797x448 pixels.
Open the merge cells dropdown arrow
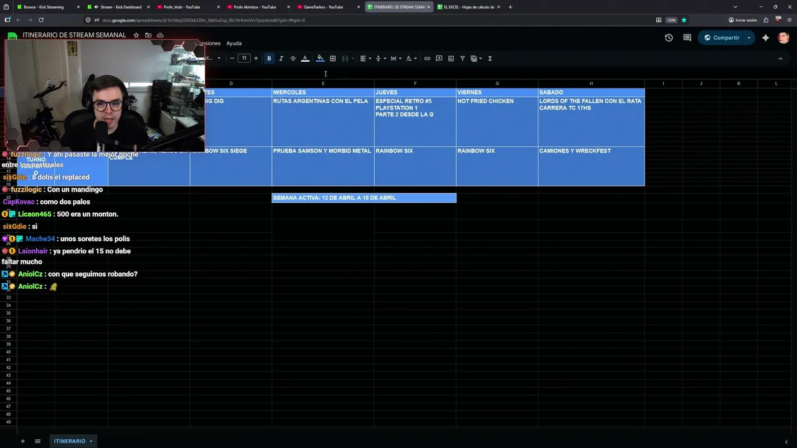tap(352, 58)
